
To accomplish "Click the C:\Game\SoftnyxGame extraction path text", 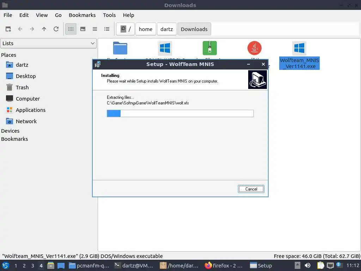I will [x=148, y=103].
